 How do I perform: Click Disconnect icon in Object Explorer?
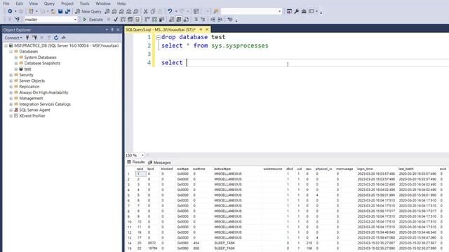[x=34, y=38]
